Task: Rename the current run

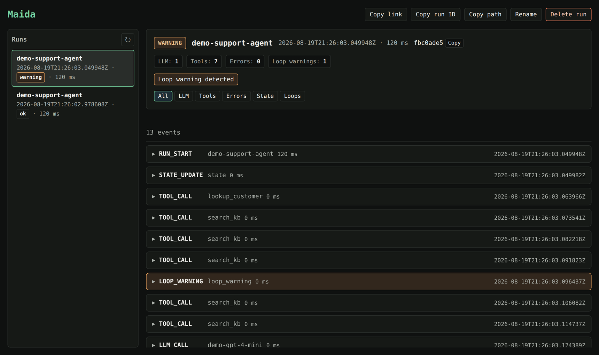Action: pyautogui.click(x=526, y=14)
